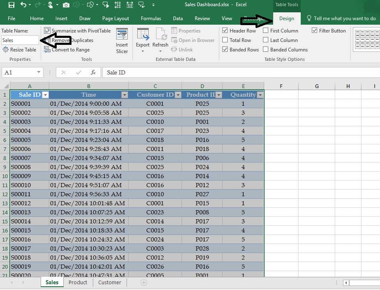Viewport: 380px width, 290px height.
Task: Expand the Name Box dropdown arrow
Action: pyautogui.click(x=39, y=72)
